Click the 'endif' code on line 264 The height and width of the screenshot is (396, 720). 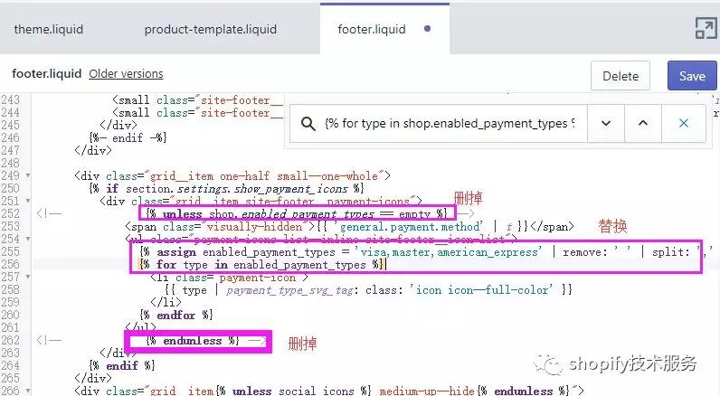[x=122, y=366]
